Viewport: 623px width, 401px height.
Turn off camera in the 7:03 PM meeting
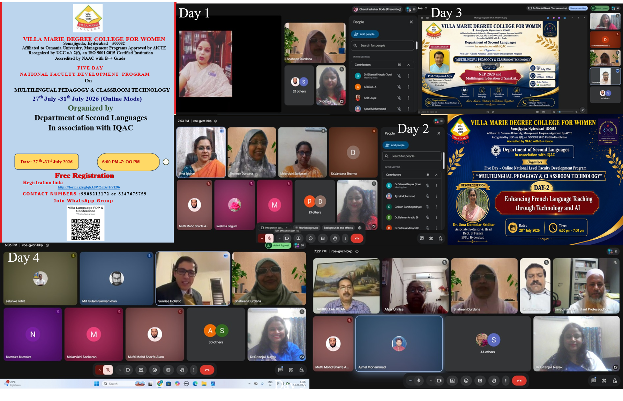[287, 238]
